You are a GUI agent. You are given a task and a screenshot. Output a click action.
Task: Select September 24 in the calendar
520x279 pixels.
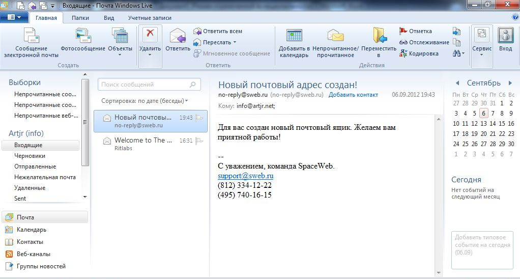tap(456, 144)
